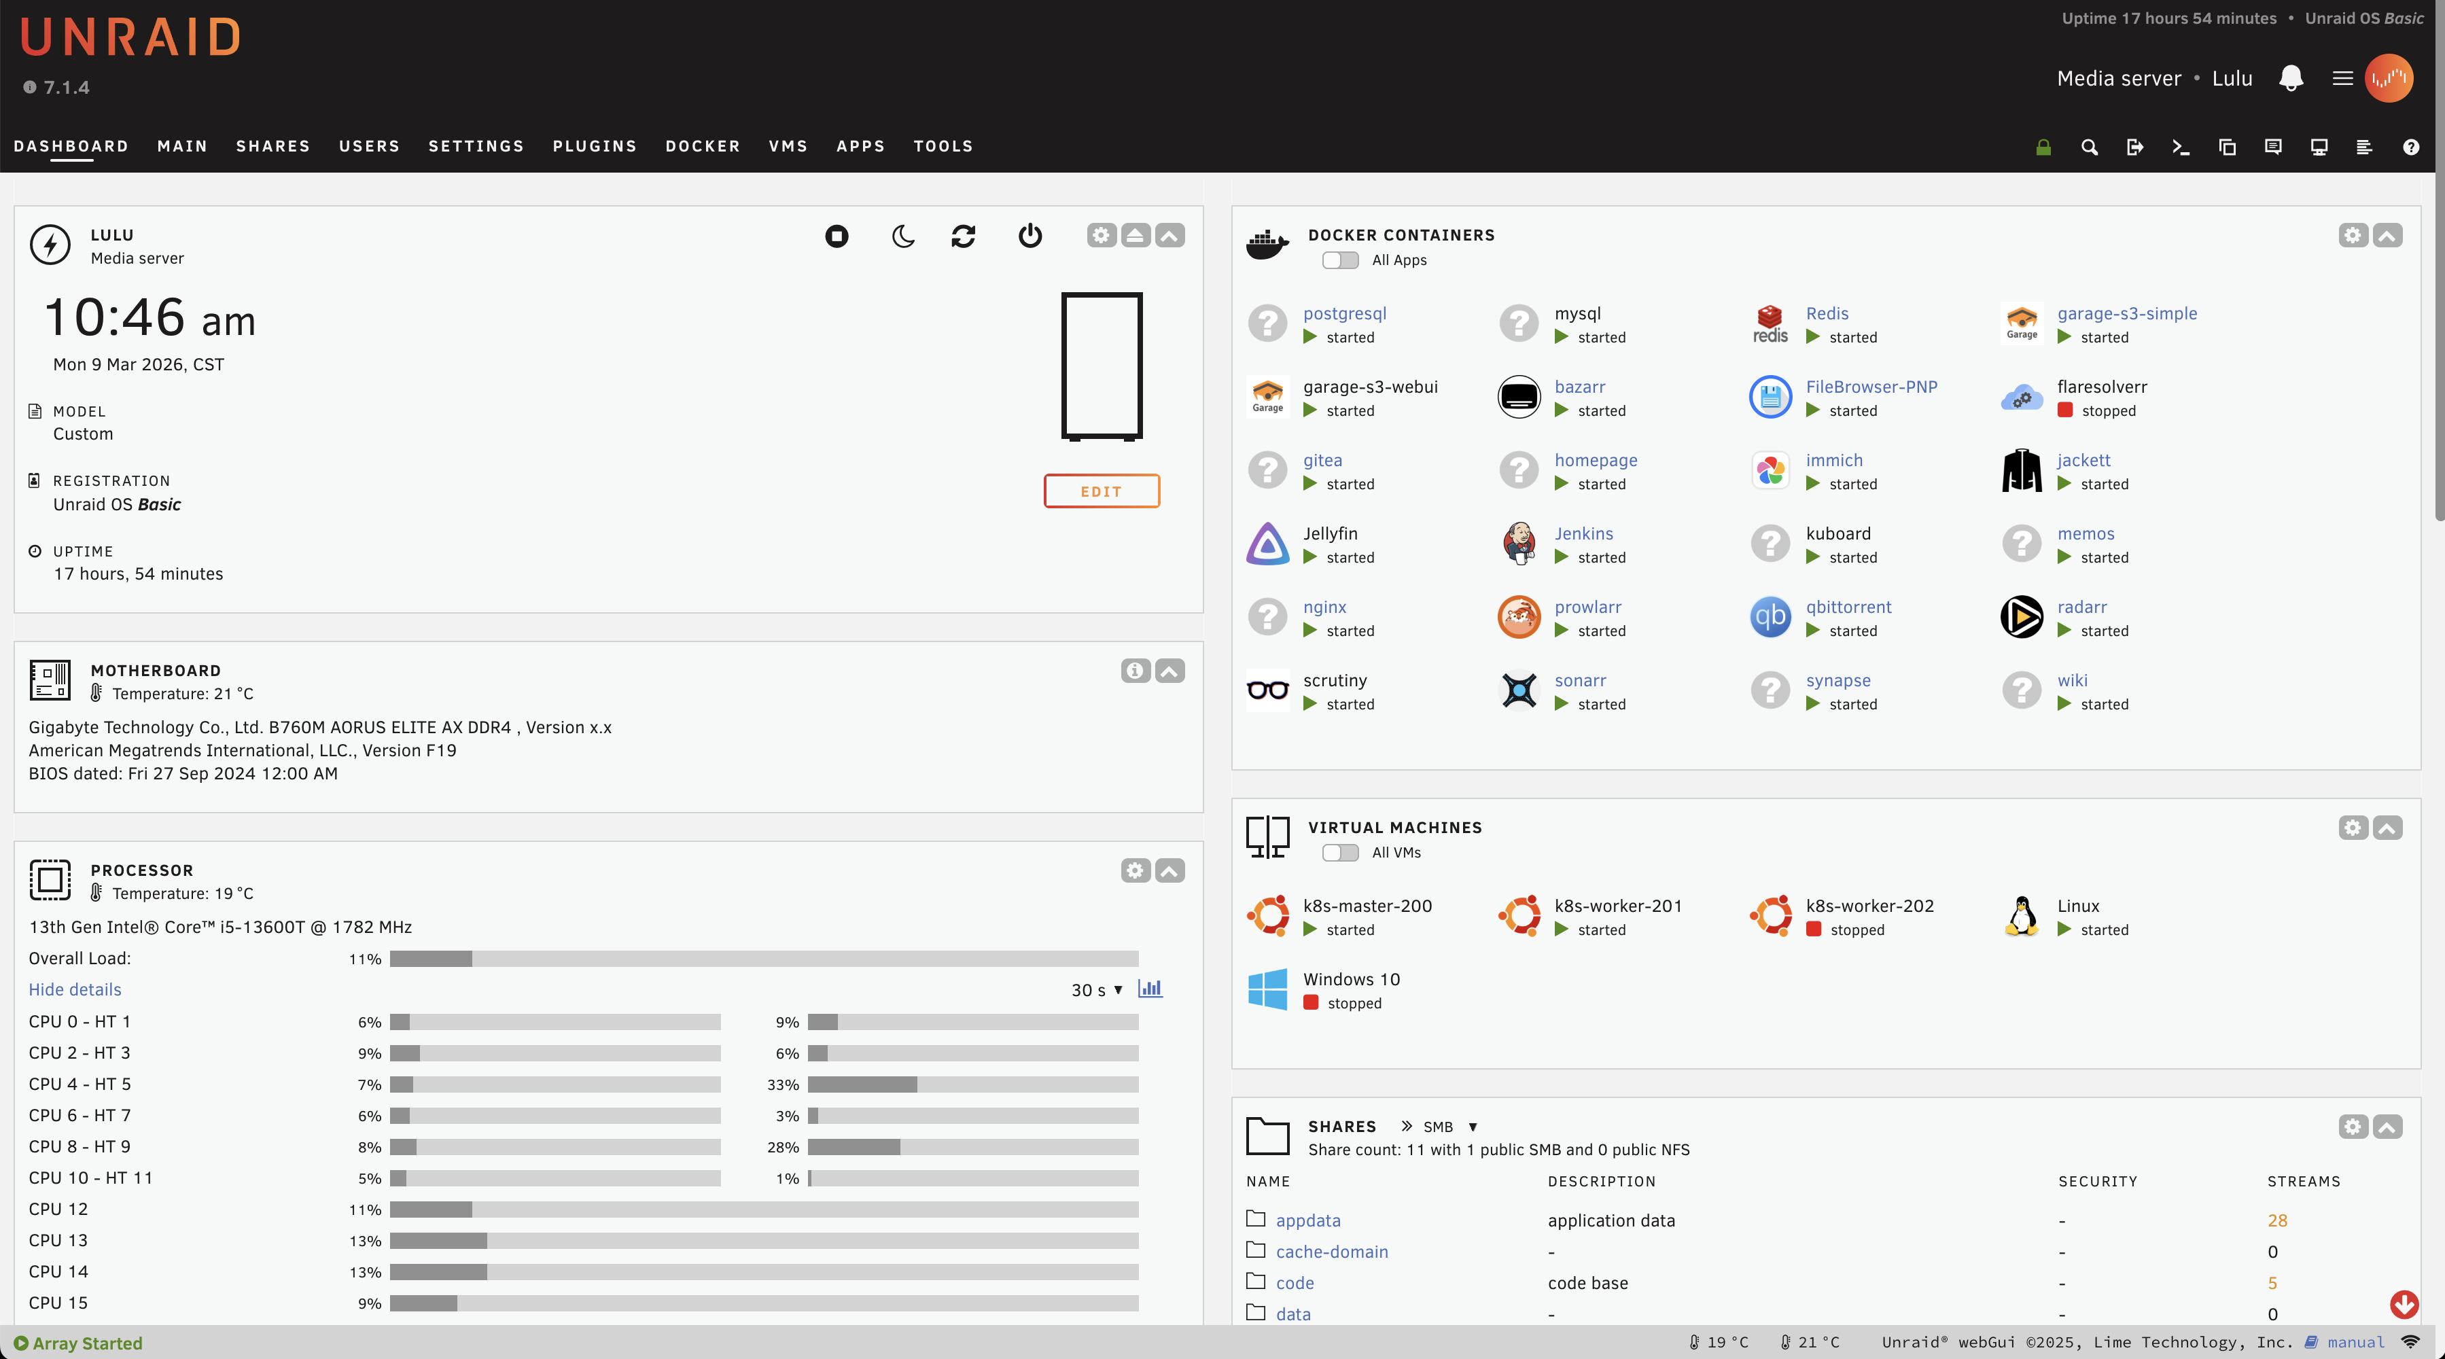The width and height of the screenshot is (2445, 1359).
Task: Click the stop array icon
Action: click(837, 235)
